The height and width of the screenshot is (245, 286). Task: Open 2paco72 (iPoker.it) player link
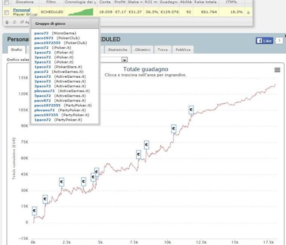tap(42, 57)
